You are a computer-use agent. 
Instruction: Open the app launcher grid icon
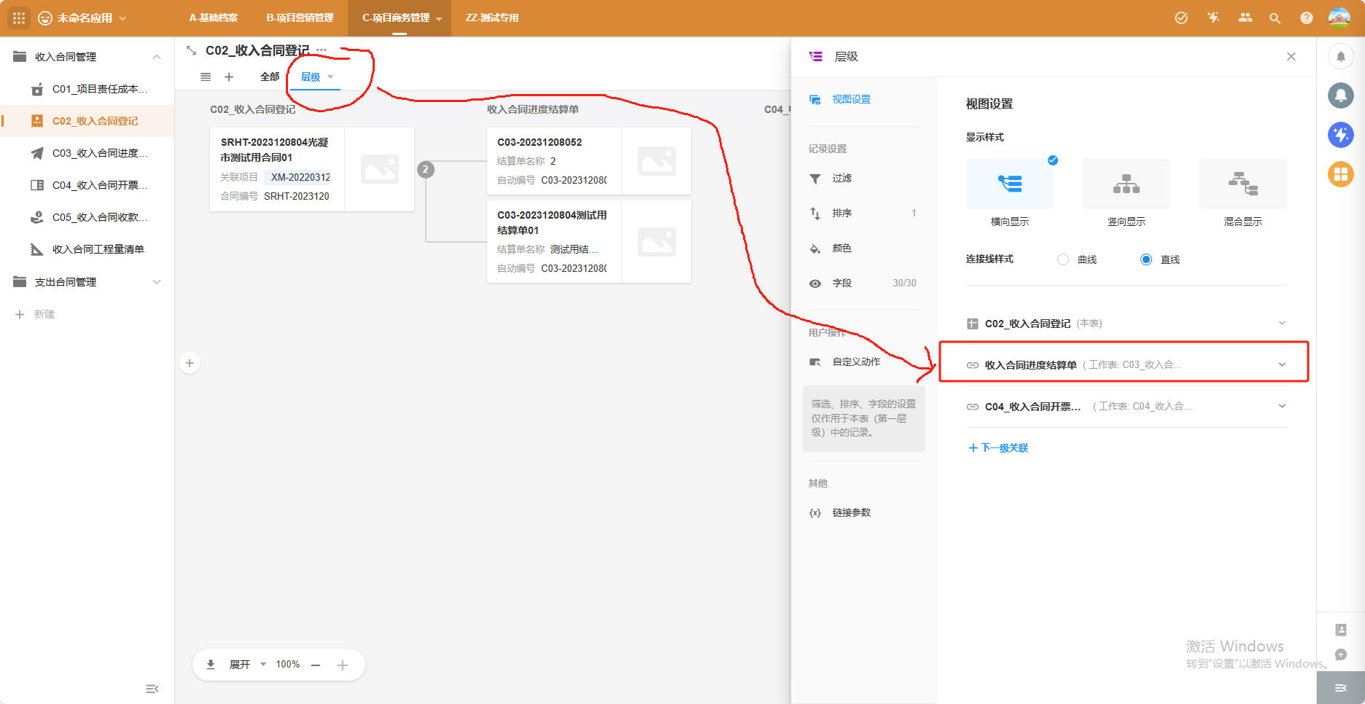click(x=19, y=18)
